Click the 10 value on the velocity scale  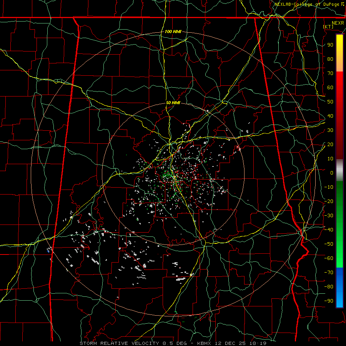tap(330, 159)
